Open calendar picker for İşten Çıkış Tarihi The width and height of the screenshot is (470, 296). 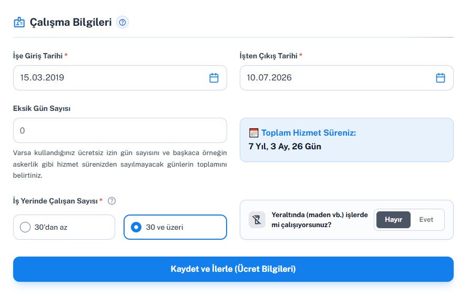(x=441, y=78)
